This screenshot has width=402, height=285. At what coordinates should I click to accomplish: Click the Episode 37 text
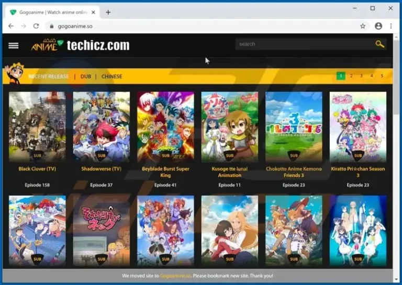101,185
